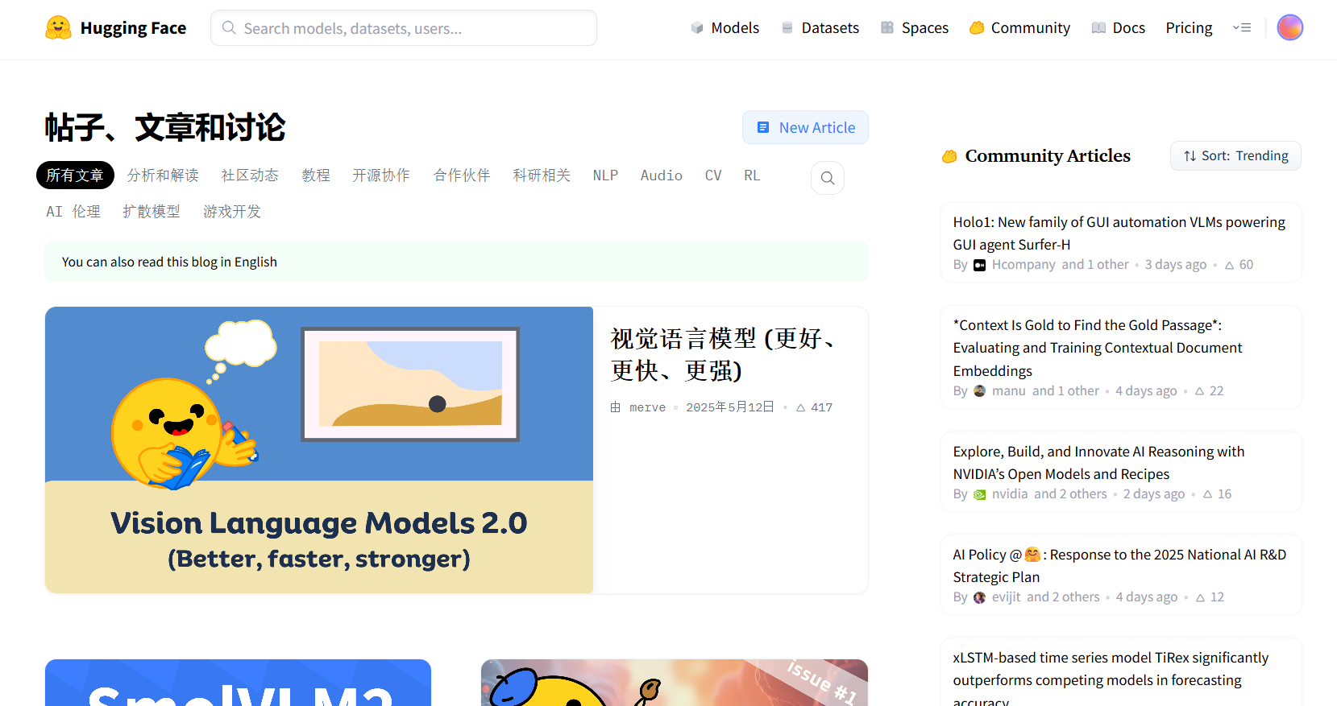The height and width of the screenshot is (706, 1337).
Task: Open the SmolVLM blog card thumbnail
Action: (238, 683)
